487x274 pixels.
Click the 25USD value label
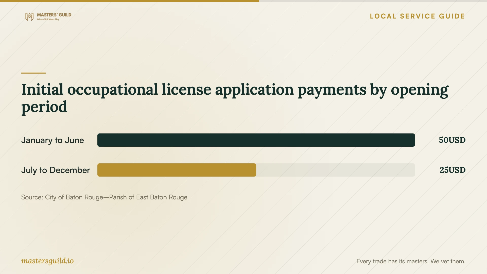click(x=453, y=170)
